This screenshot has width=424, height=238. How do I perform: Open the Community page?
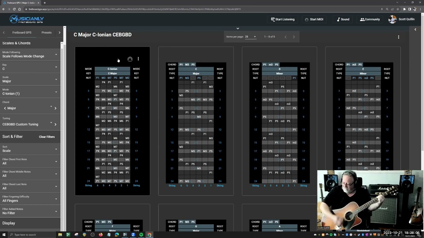[370, 19]
